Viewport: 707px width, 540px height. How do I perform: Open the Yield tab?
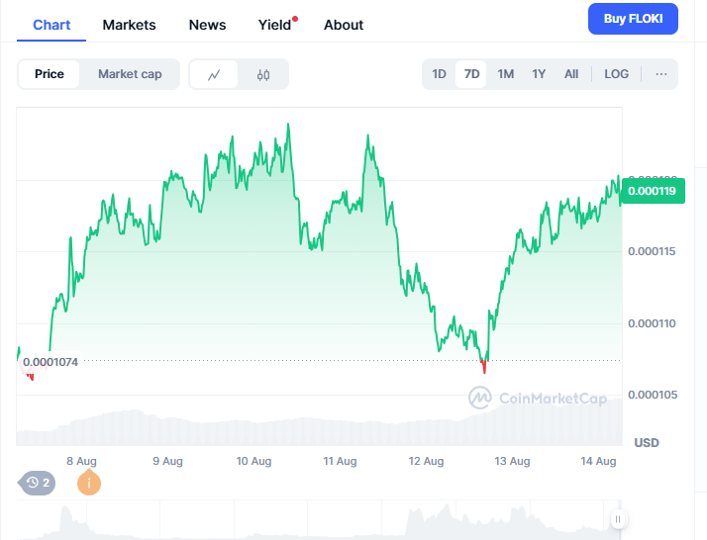(275, 25)
